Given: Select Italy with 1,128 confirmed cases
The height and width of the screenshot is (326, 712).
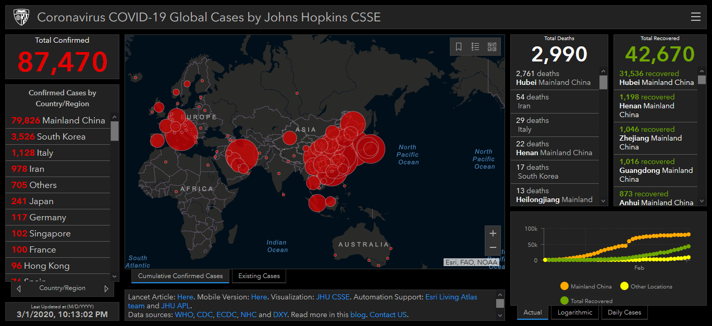Looking at the screenshot, I should (58, 153).
